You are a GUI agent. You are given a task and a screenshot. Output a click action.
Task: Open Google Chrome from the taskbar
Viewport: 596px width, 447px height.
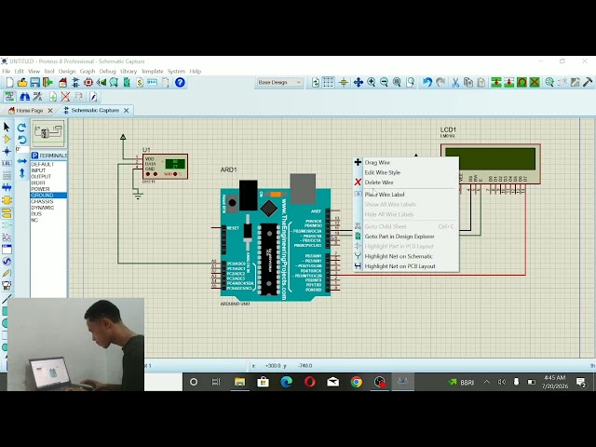tap(356, 382)
